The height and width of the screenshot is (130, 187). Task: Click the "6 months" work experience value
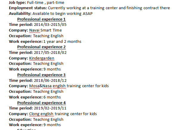click(x=52, y=97)
